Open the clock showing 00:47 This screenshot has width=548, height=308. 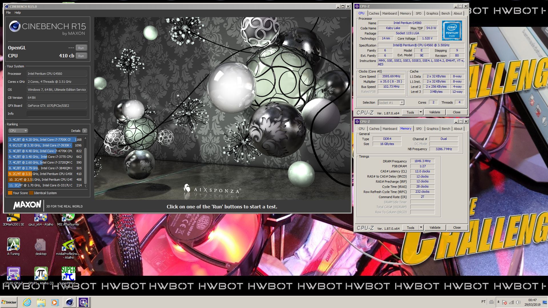(x=533, y=302)
